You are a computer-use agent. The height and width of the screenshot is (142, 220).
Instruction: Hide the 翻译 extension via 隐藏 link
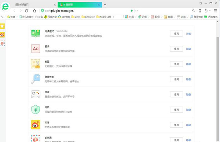tap(188, 49)
